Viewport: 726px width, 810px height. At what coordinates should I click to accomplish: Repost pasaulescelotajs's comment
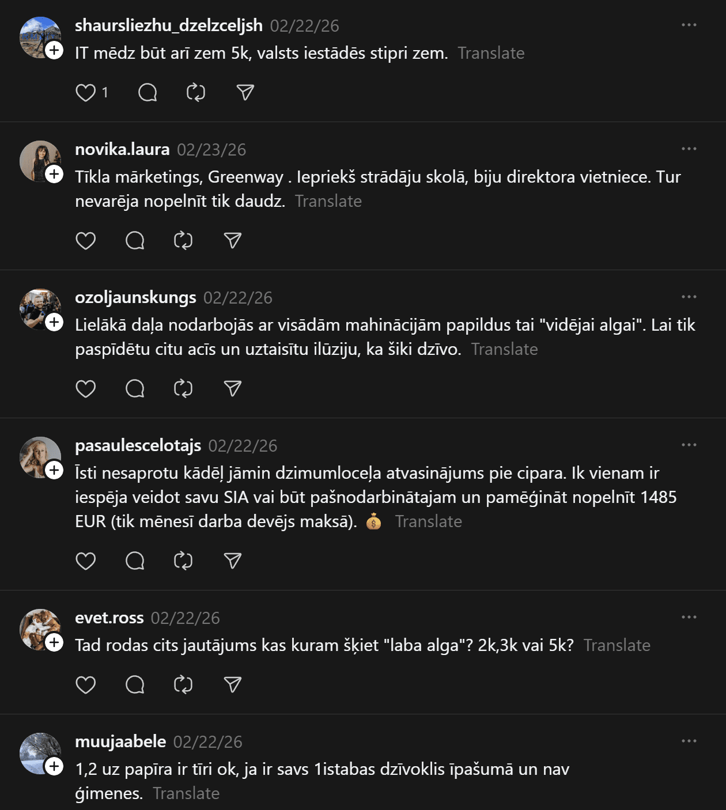pos(183,561)
